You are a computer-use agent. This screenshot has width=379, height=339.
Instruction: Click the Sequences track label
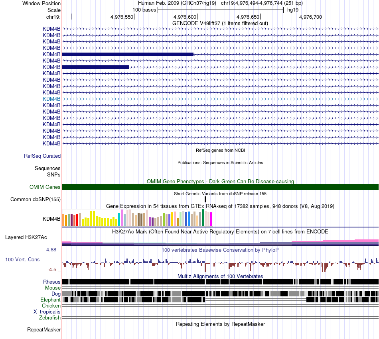click(x=47, y=168)
